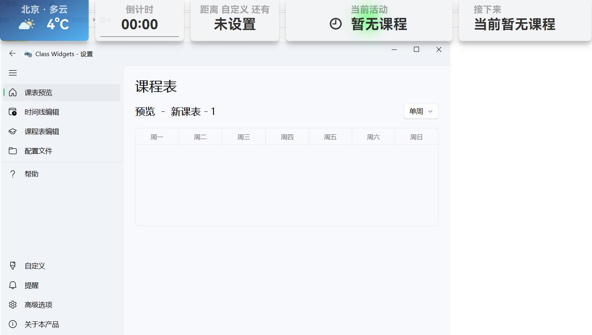Viewport: 592px width, 335px height.
Task: Maximize the settings window
Action: tap(416, 49)
